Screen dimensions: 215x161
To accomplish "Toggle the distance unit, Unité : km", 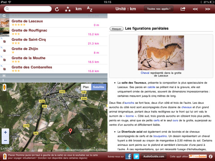I will (x=125, y=9).
